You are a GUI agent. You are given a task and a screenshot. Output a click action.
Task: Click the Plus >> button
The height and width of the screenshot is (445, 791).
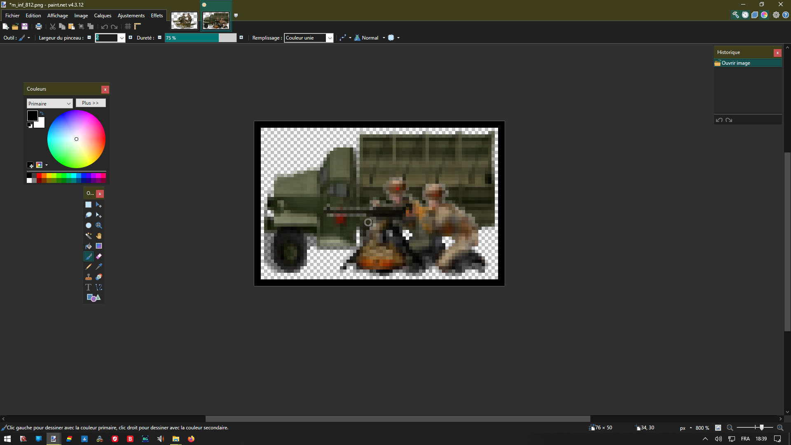91,103
